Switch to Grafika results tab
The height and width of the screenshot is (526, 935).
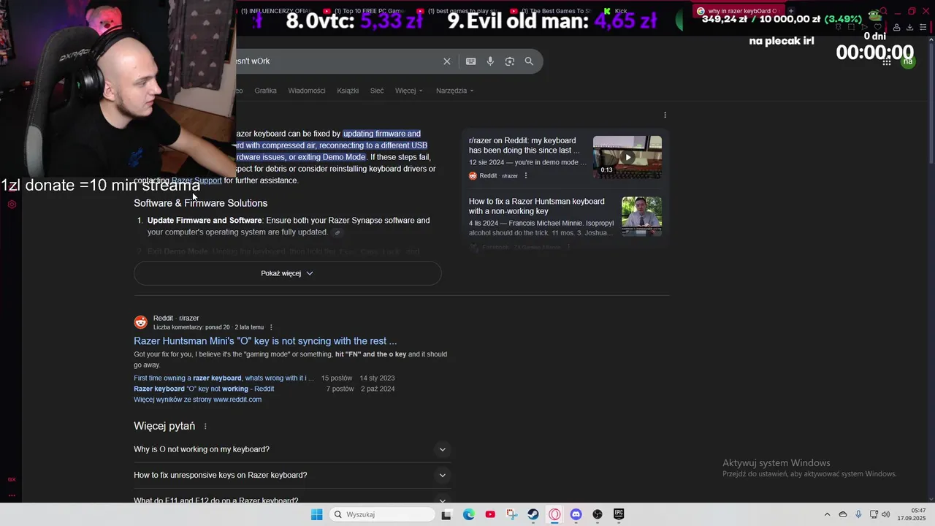265,91
